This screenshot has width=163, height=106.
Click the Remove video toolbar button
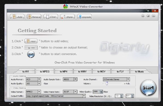click(x=34, y=17)
